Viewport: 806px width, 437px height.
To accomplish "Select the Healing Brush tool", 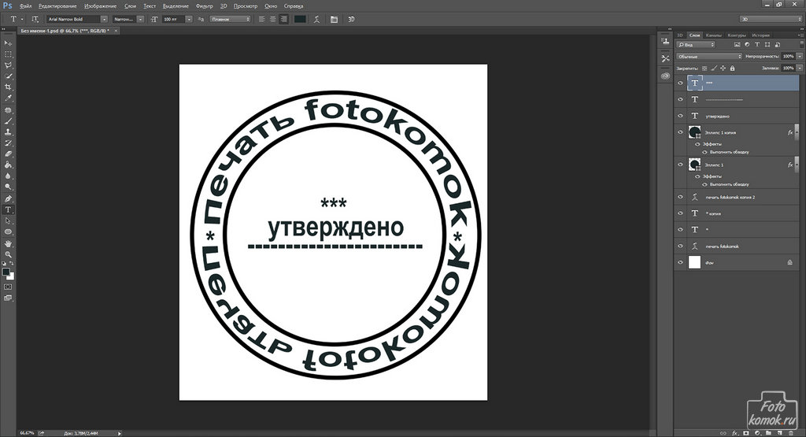I will (x=8, y=110).
